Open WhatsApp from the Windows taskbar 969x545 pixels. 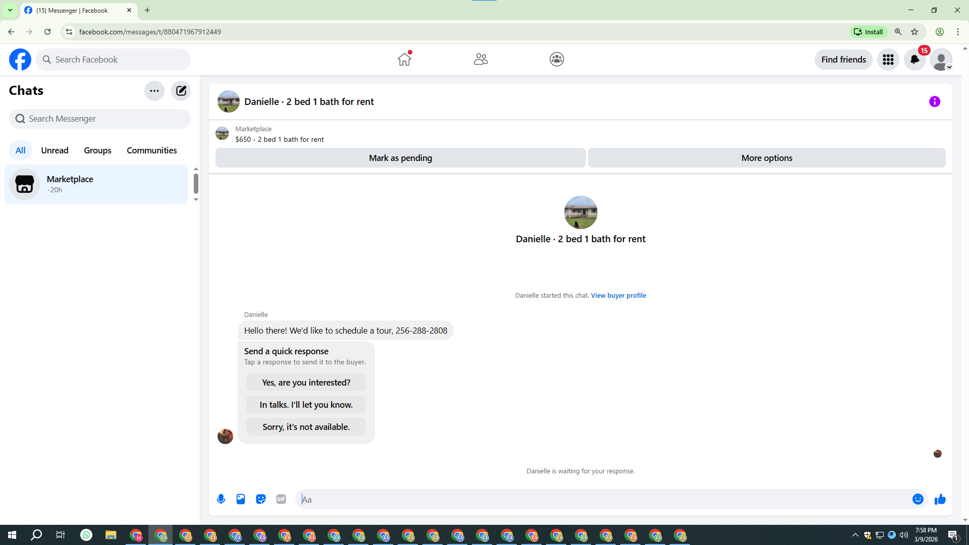click(x=86, y=535)
